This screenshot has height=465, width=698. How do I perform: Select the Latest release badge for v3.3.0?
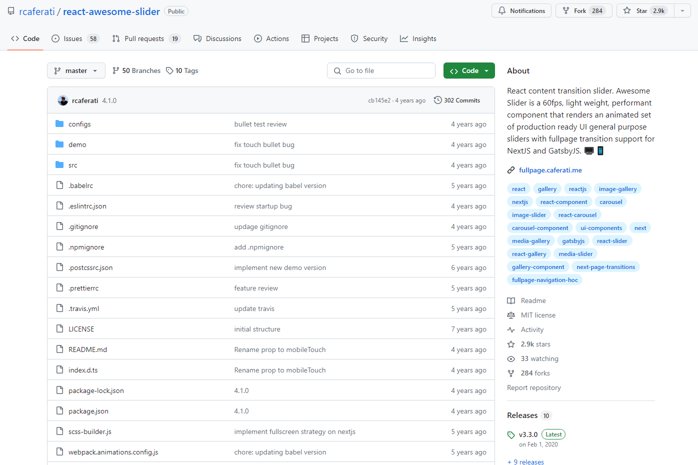coord(553,434)
